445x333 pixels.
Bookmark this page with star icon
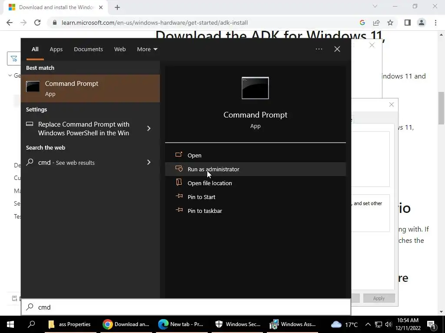tap(390, 23)
